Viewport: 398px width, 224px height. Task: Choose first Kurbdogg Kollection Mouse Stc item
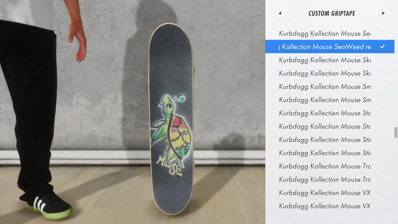pyautogui.click(x=330, y=113)
